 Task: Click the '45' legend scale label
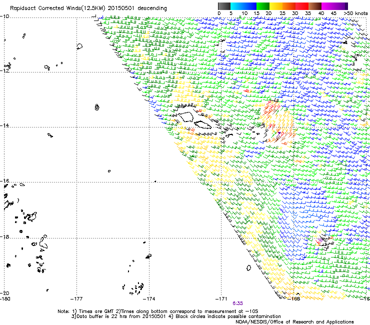[x=333, y=13]
